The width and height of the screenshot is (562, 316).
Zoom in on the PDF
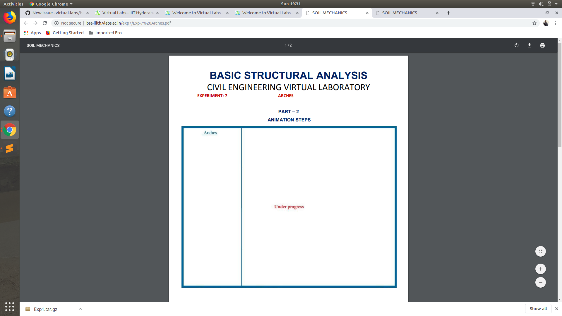pos(540,269)
